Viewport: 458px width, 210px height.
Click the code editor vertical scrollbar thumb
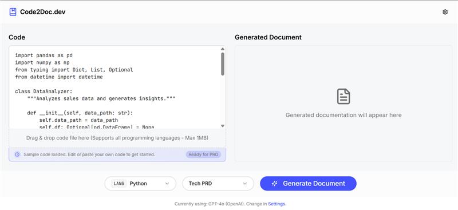(x=223, y=64)
